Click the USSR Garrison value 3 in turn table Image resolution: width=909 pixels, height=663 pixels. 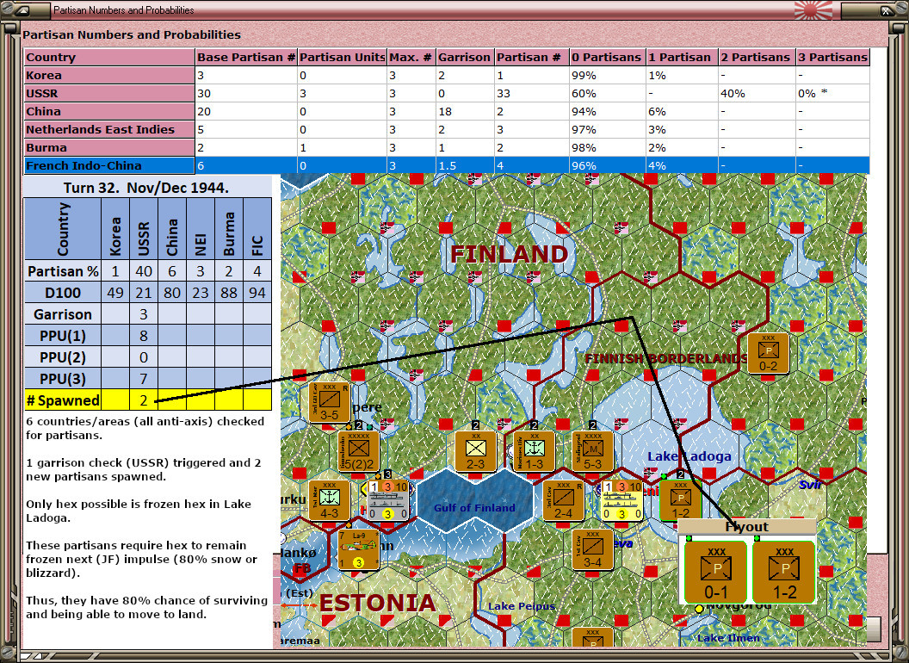tap(143, 314)
